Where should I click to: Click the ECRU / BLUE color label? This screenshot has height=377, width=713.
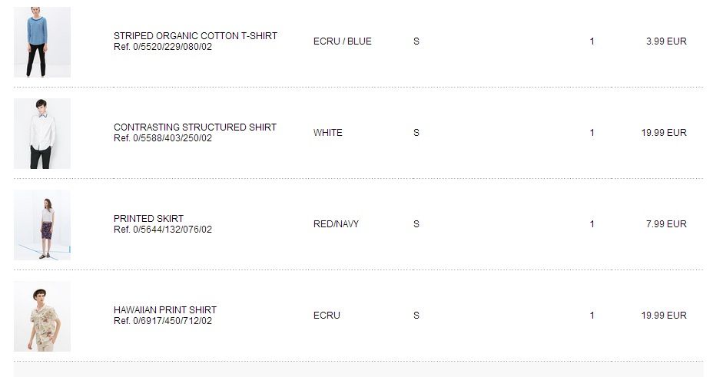(x=342, y=41)
